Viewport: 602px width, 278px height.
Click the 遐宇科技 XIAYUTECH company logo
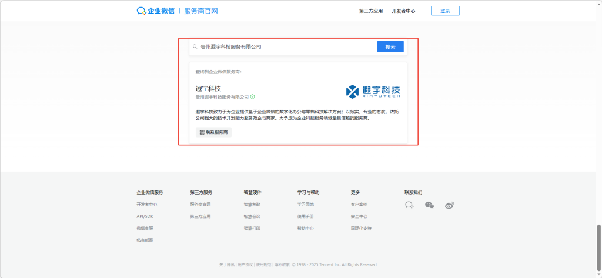[x=373, y=91]
